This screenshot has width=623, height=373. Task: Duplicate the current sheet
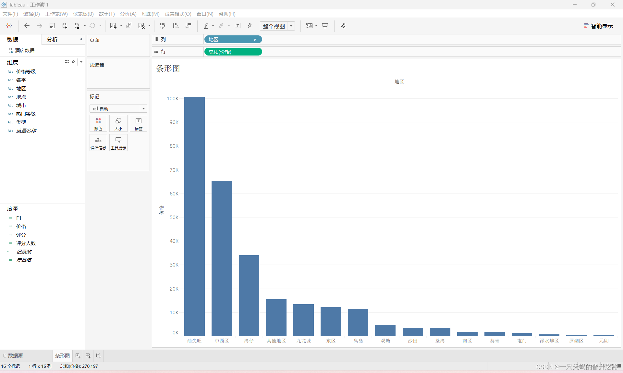point(129,26)
